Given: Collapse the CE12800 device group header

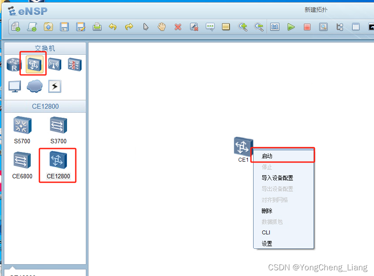Looking at the screenshot, I should click(45, 106).
